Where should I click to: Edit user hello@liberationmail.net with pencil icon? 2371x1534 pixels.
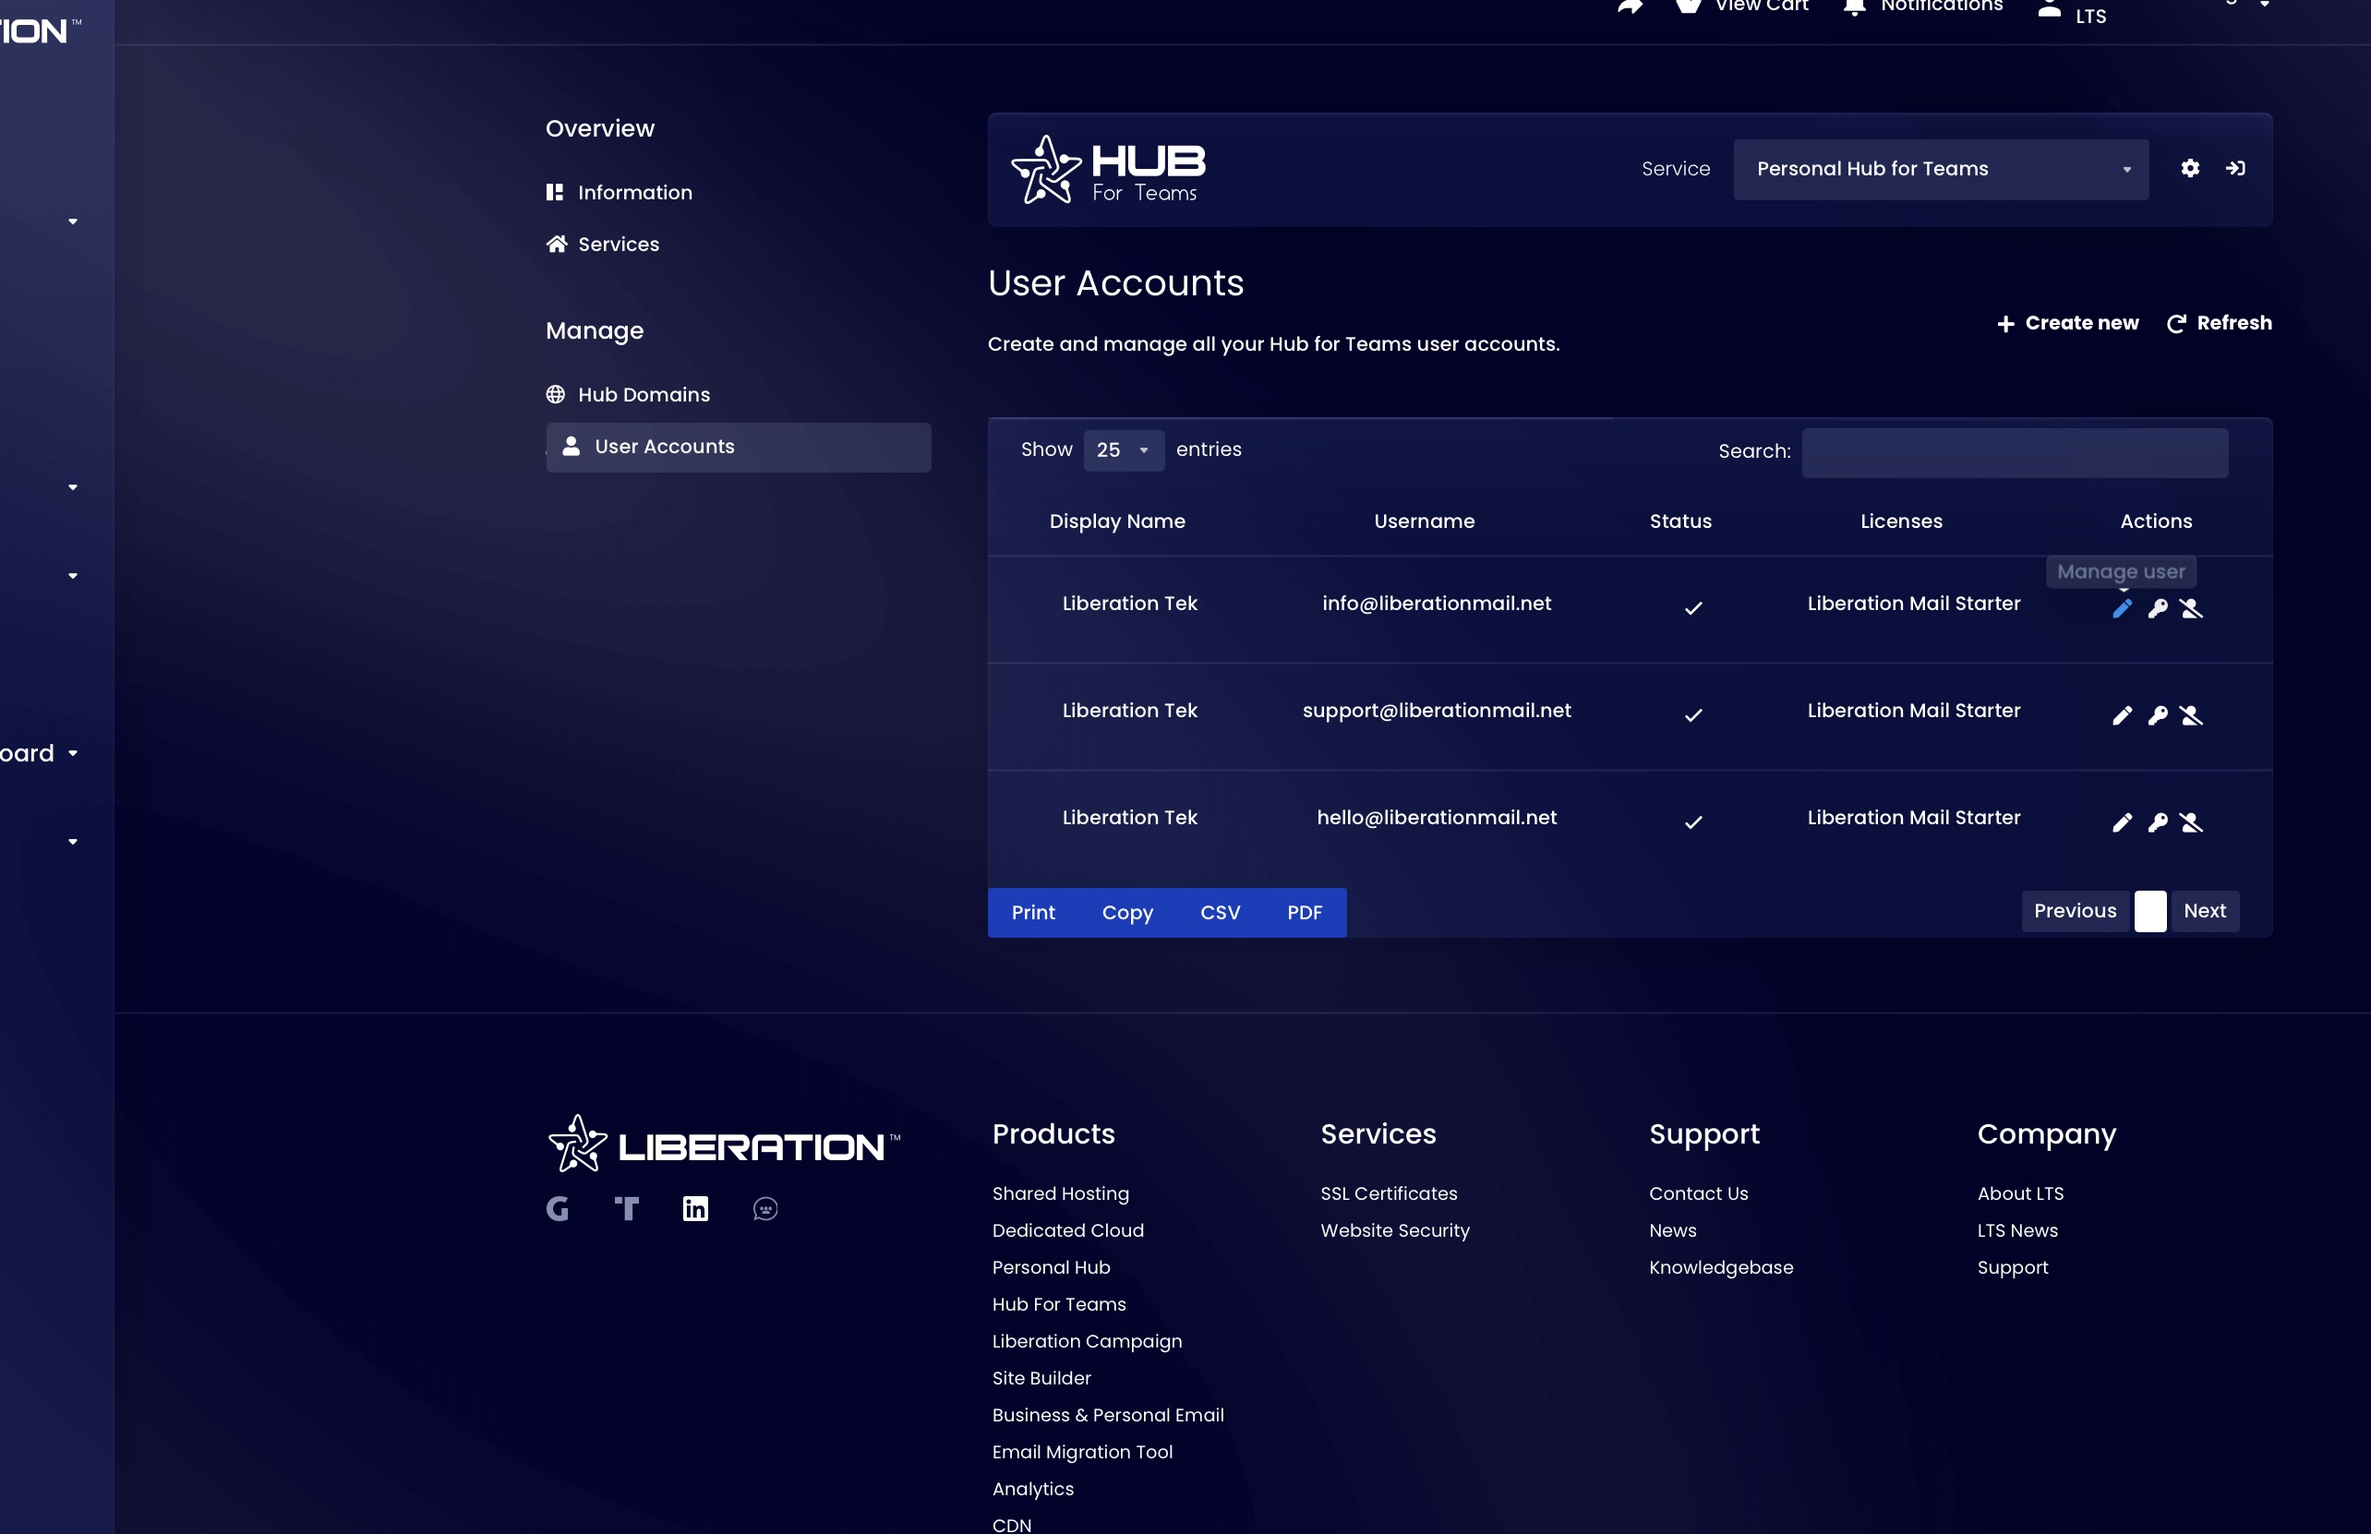point(2122,822)
